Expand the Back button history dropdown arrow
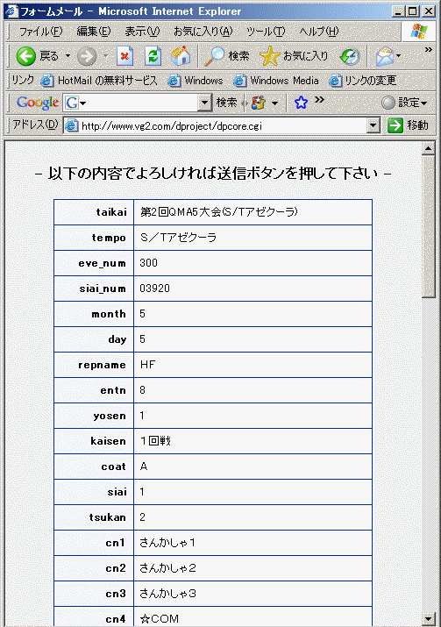Screen dimensions: 441x627 (x=68, y=56)
